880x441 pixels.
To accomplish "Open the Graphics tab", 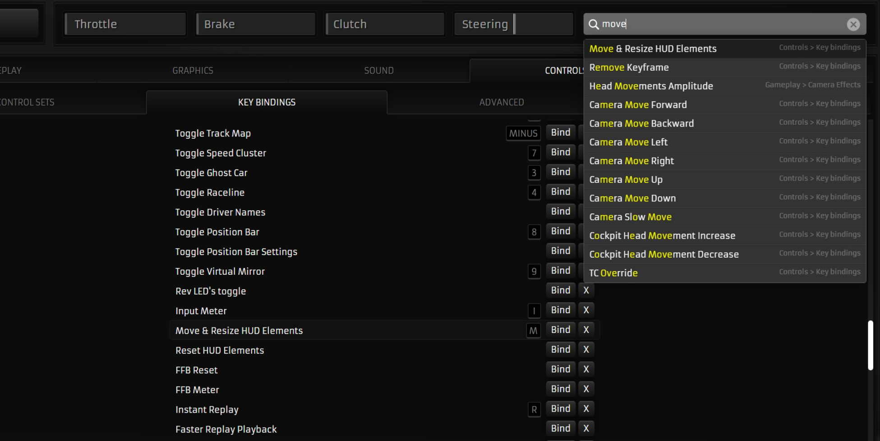I will [193, 71].
